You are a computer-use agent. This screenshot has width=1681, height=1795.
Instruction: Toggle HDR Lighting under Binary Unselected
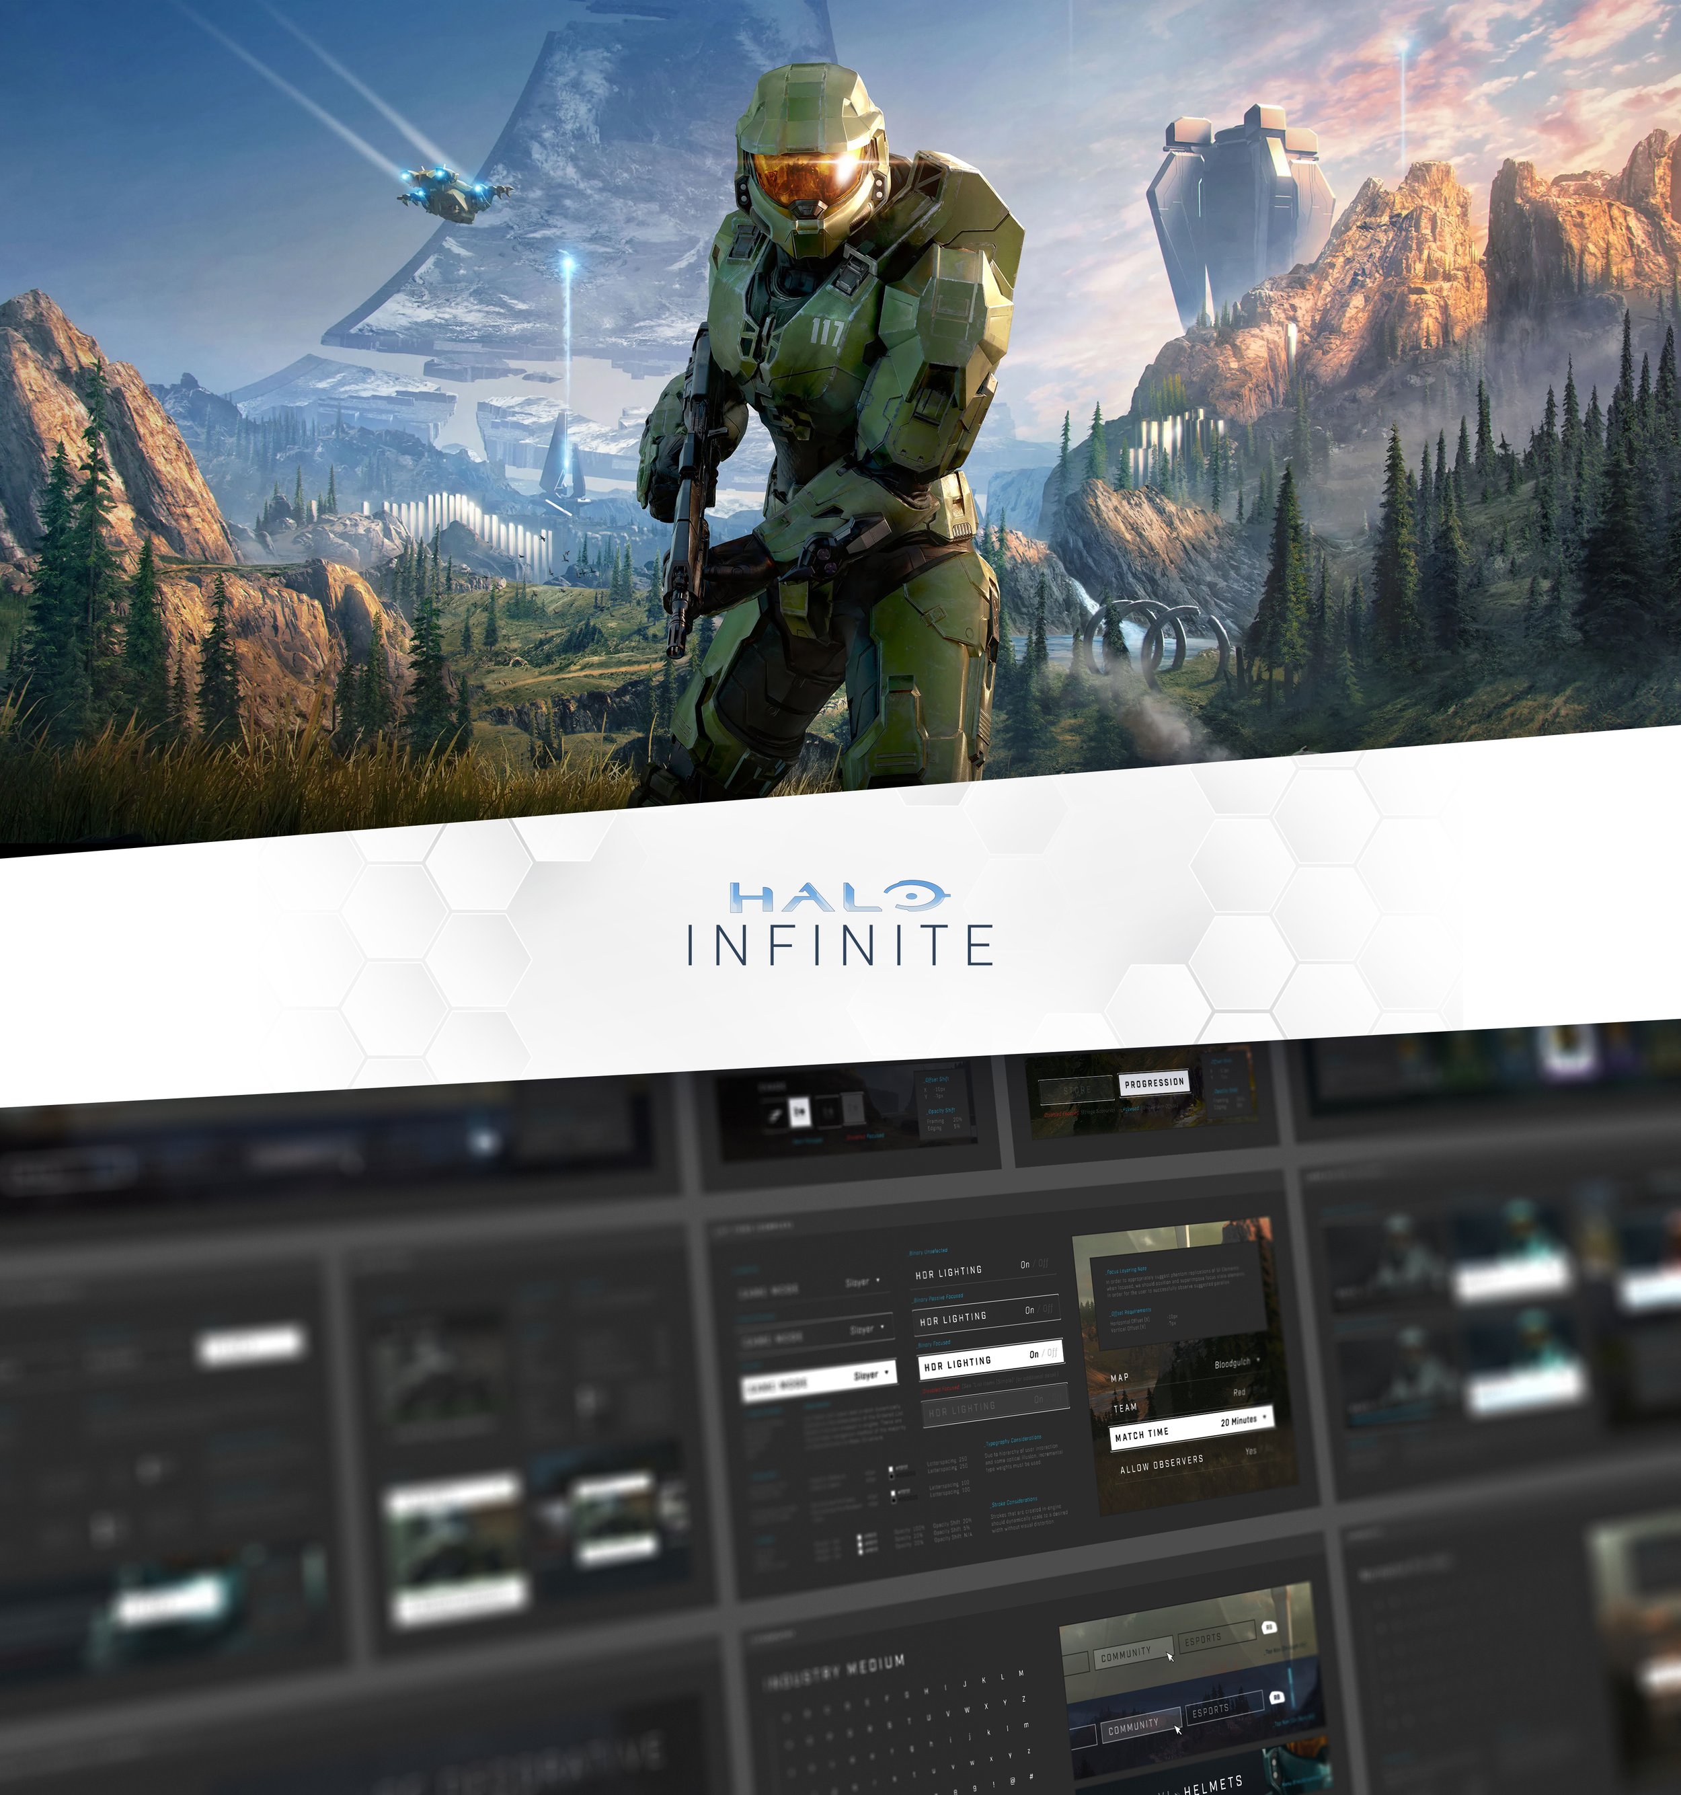pos(982,1268)
